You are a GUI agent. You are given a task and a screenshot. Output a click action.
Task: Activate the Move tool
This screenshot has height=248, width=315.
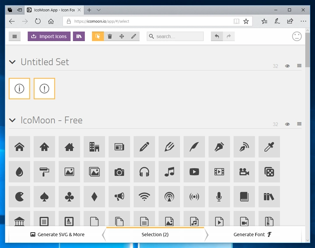click(x=122, y=36)
